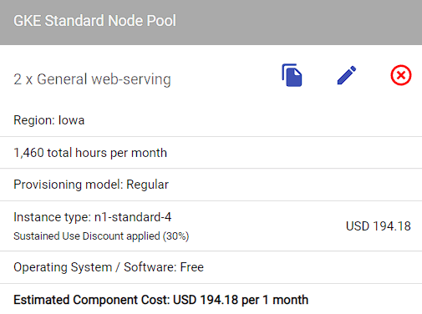Remove the component with the red X icon
Image resolution: width=422 pixels, height=314 pixels.
click(401, 75)
